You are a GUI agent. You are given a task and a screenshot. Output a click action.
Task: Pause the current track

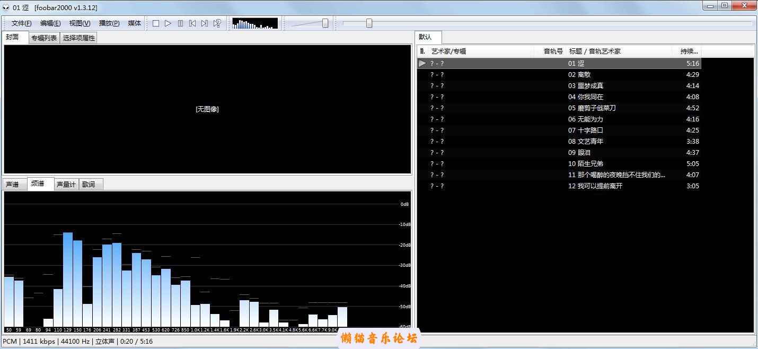180,23
